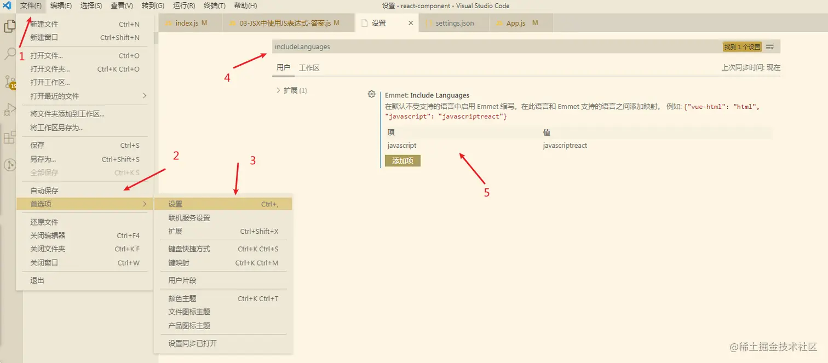Open Run and Debug view

(x=9, y=110)
